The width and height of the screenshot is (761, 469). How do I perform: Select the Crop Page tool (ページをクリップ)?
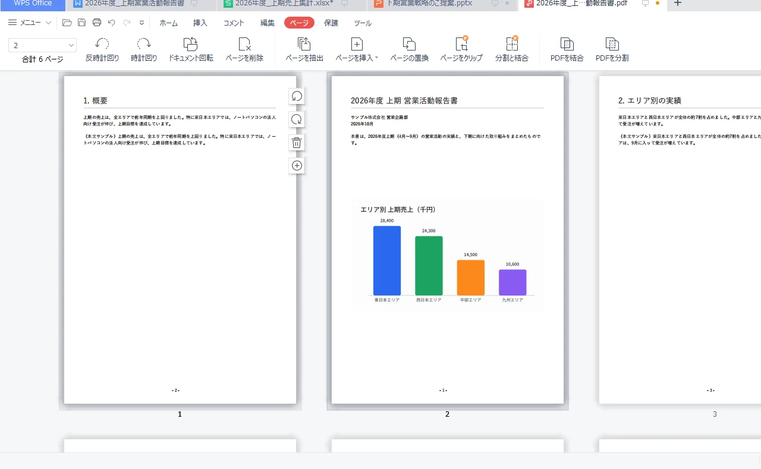(x=461, y=43)
